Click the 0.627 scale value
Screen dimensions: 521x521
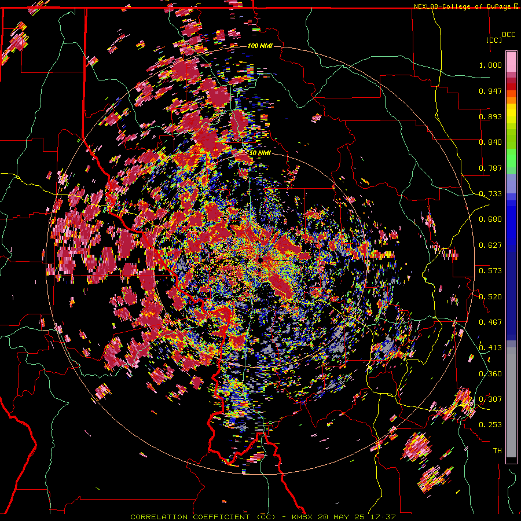[490, 245]
